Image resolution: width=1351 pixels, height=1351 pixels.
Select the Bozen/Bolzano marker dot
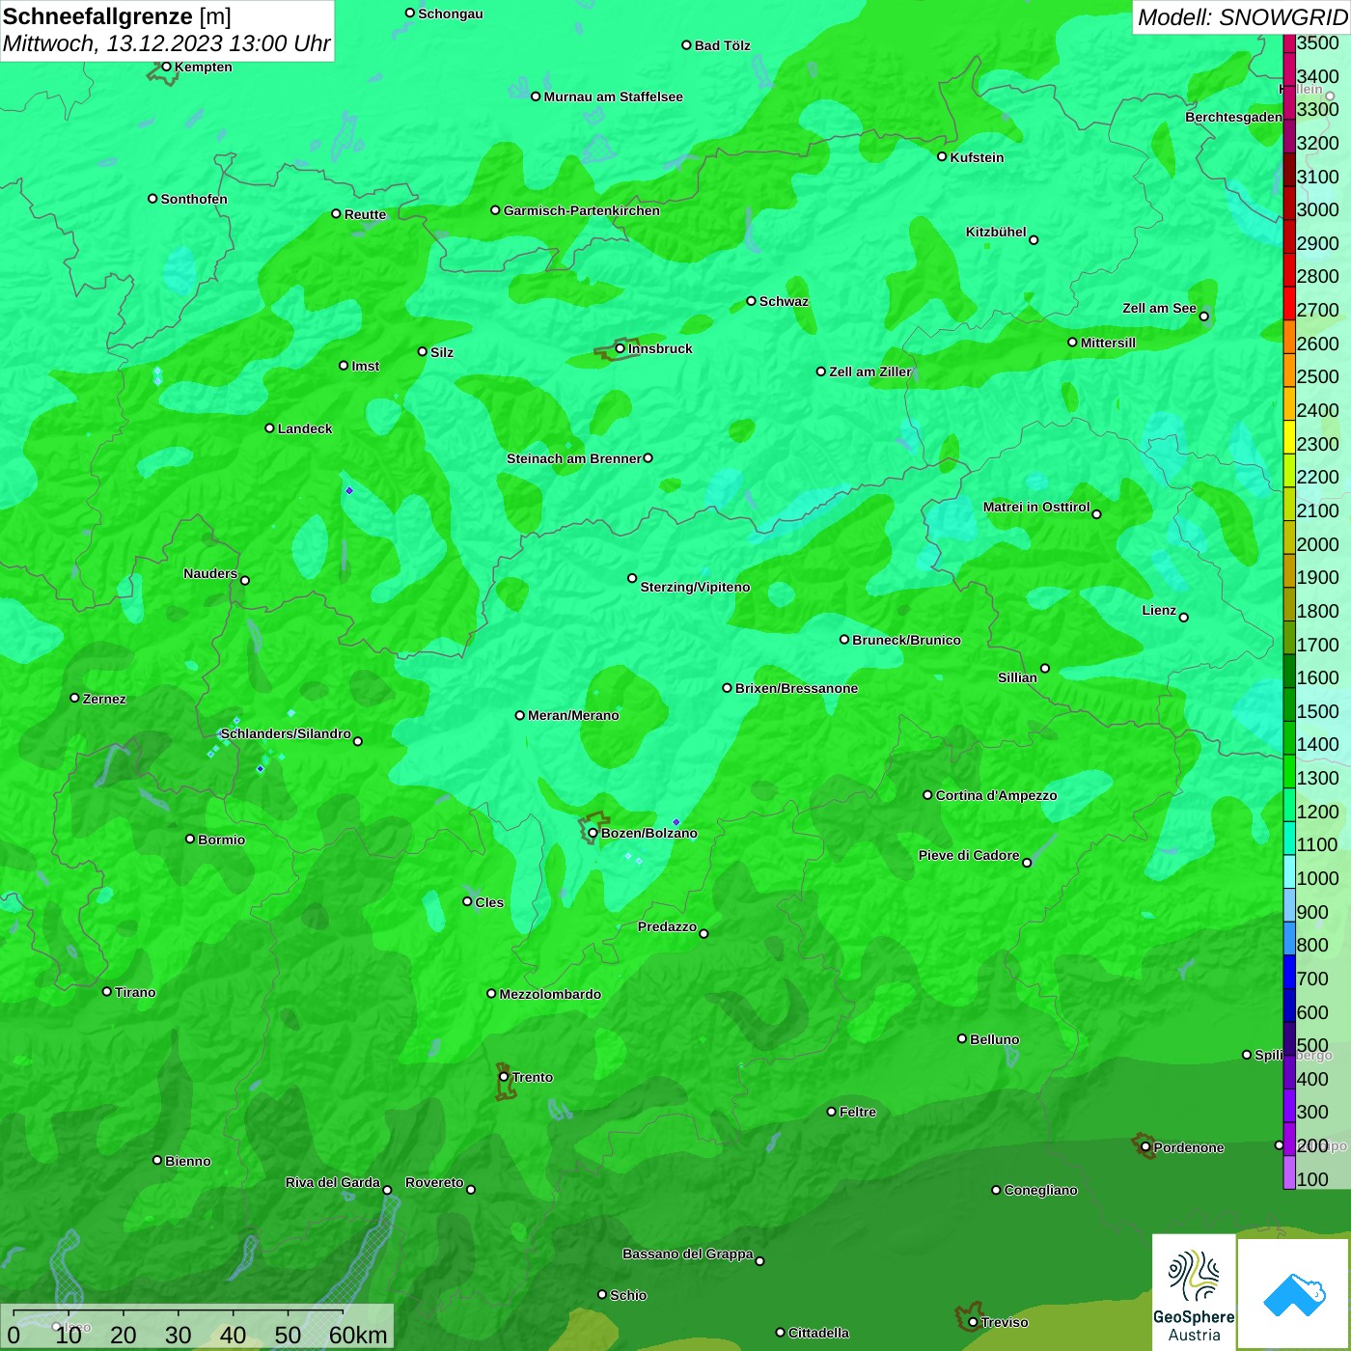tap(593, 833)
